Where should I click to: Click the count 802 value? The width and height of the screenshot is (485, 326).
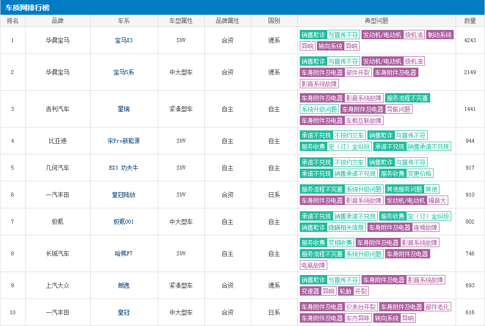tap(470, 222)
